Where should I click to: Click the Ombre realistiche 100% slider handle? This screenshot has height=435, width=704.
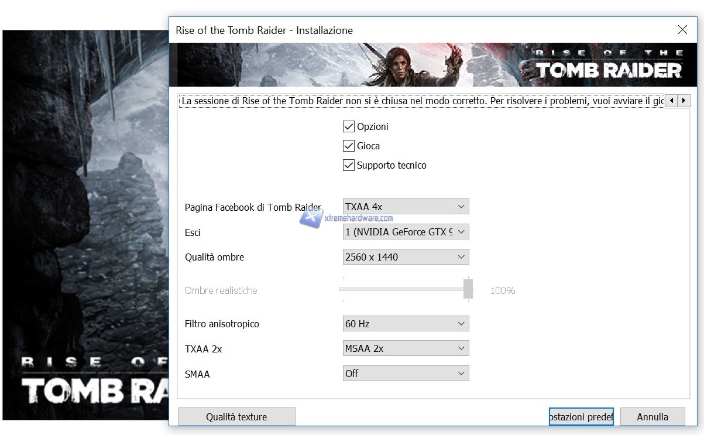(468, 289)
